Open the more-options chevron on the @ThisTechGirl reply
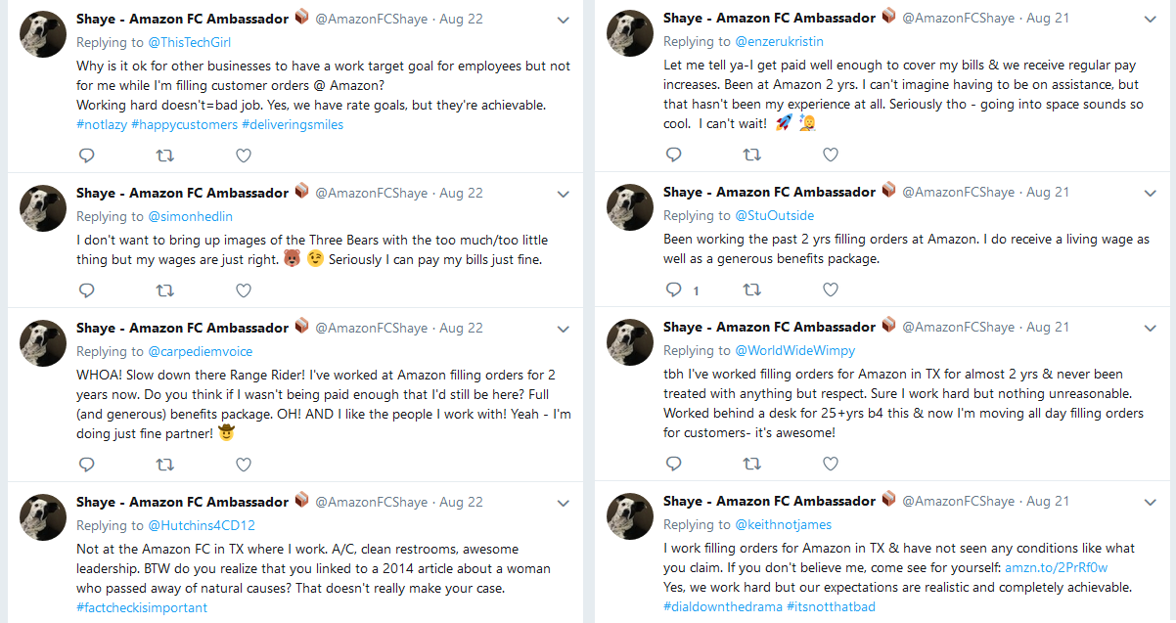The height and width of the screenshot is (623, 1176). 564,20
